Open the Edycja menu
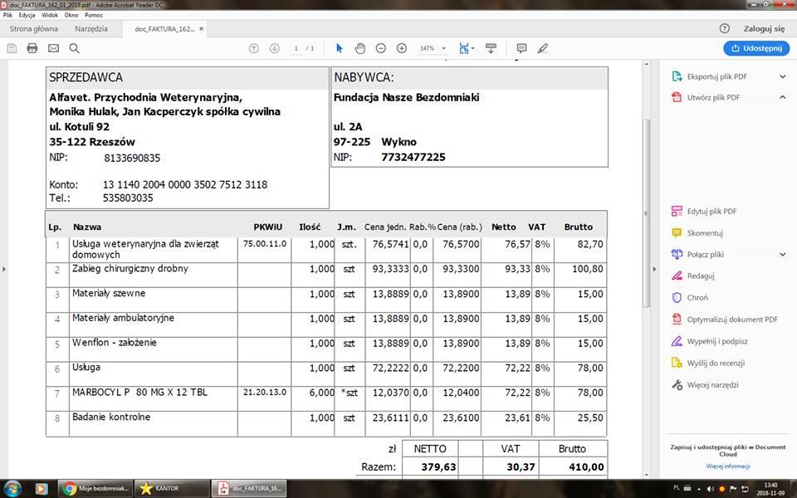Image resolution: width=797 pixels, height=498 pixels. (x=27, y=15)
